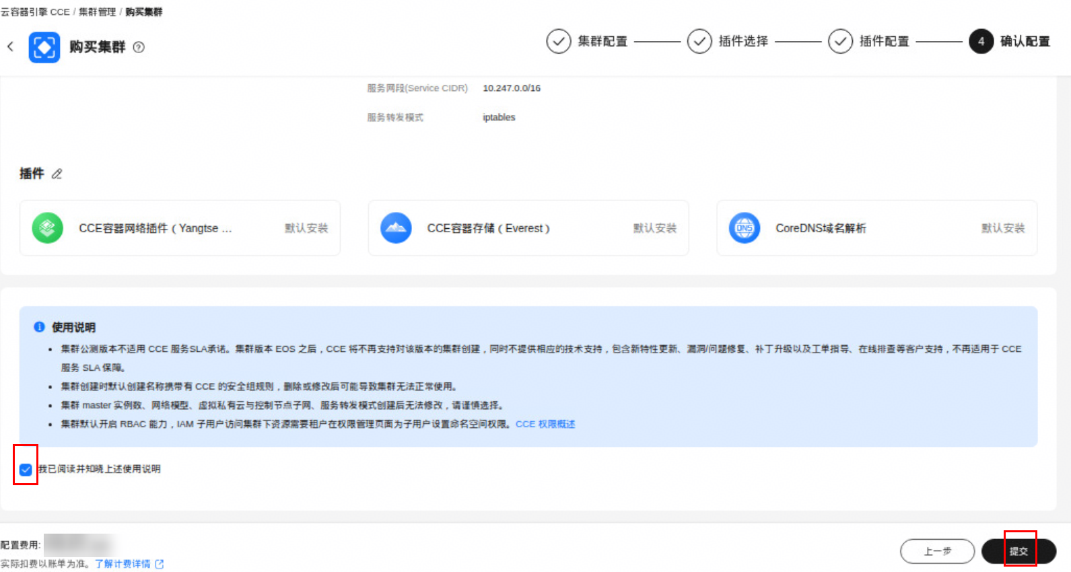Edit plugins via pencil icon beside 插件
The width and height of the screenshot is (1071, 572).
pos(57,174)
